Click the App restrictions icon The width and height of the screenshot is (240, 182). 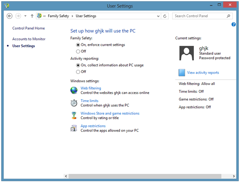pos(74,128)
